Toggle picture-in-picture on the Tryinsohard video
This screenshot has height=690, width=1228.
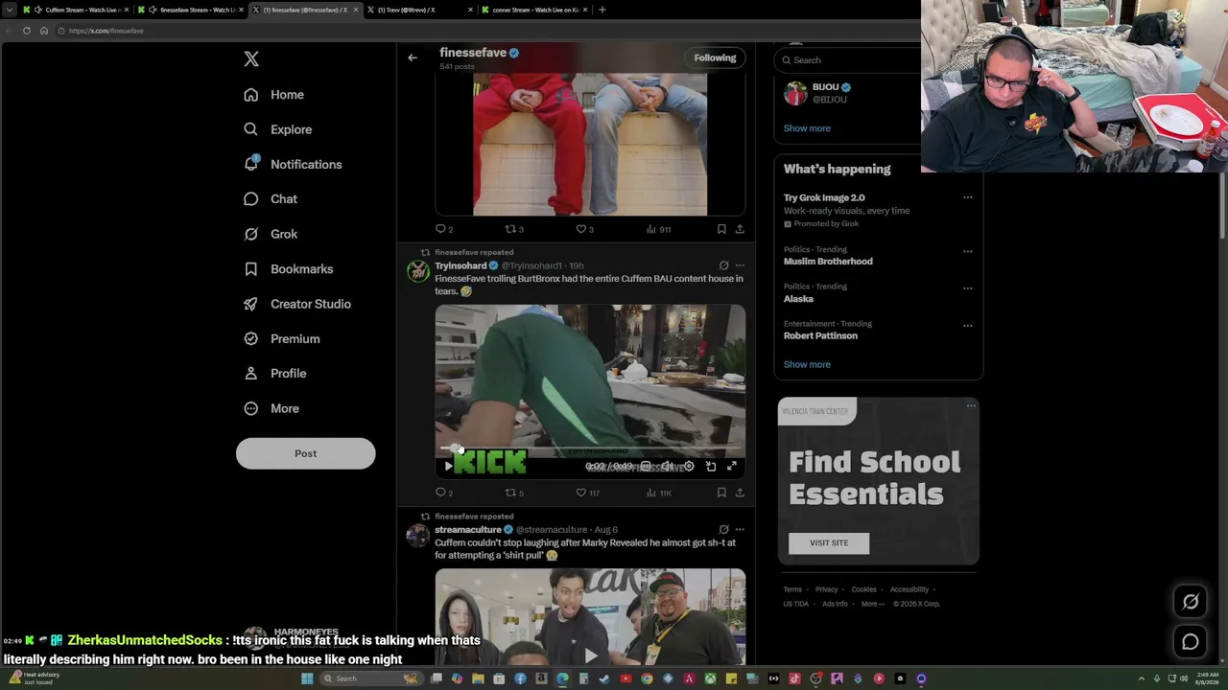(x=711, y=467)
